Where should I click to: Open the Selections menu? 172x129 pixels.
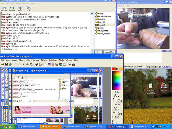53,60
